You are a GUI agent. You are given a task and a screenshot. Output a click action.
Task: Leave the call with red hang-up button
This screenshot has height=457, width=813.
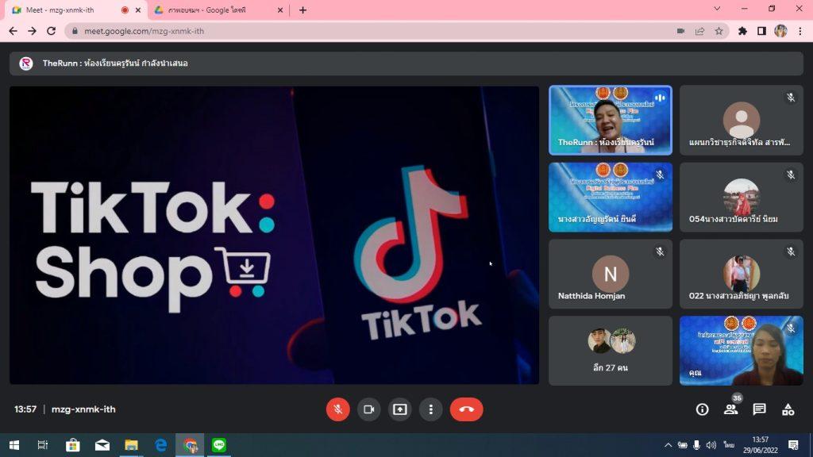click(x=467, y=409)
